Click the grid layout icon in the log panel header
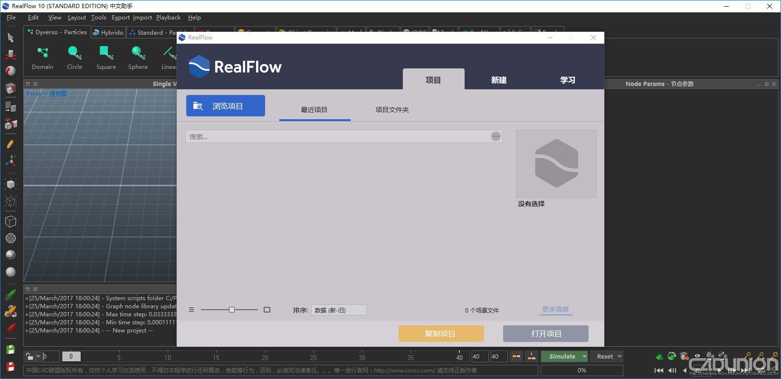Screen dimensions: 781x379 point(36,289)
